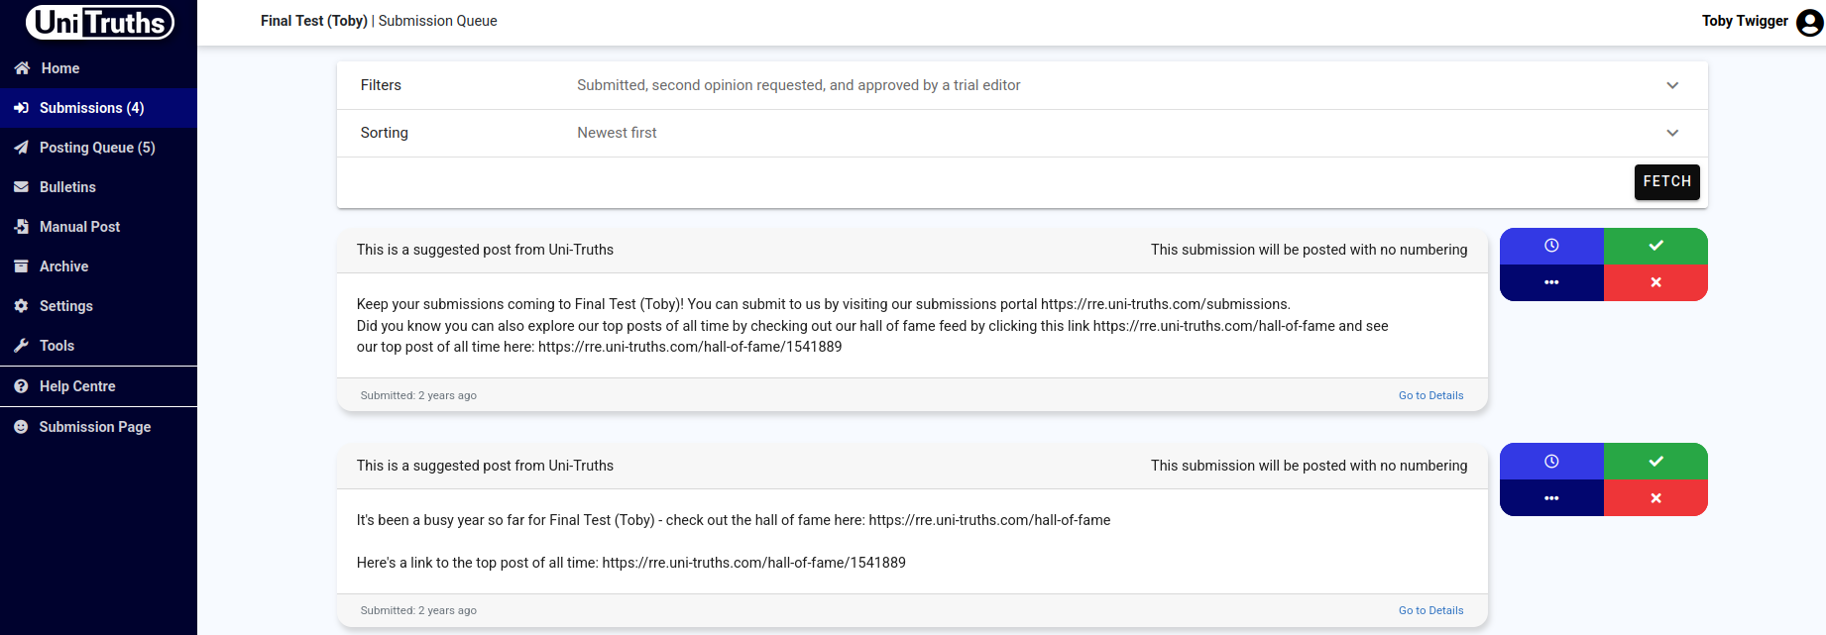1826x635 pixels.
Task: Click the Submission Page smiley icon
Action: point(21,427)
